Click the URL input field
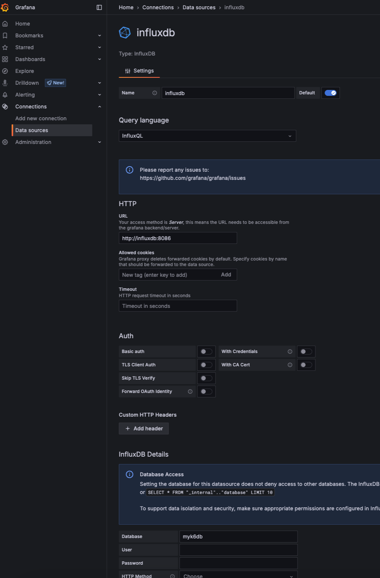Viewport: 380px width, 578px height. point(178,238)
